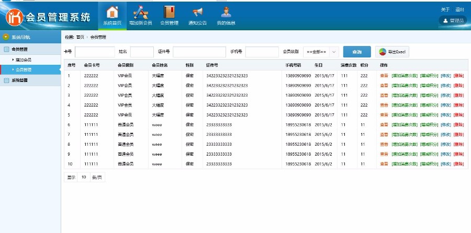Viewport: 471px width, 233px height.
Task: Expand 会员管理 section in sidebar
Action: (x=30, y=49)
